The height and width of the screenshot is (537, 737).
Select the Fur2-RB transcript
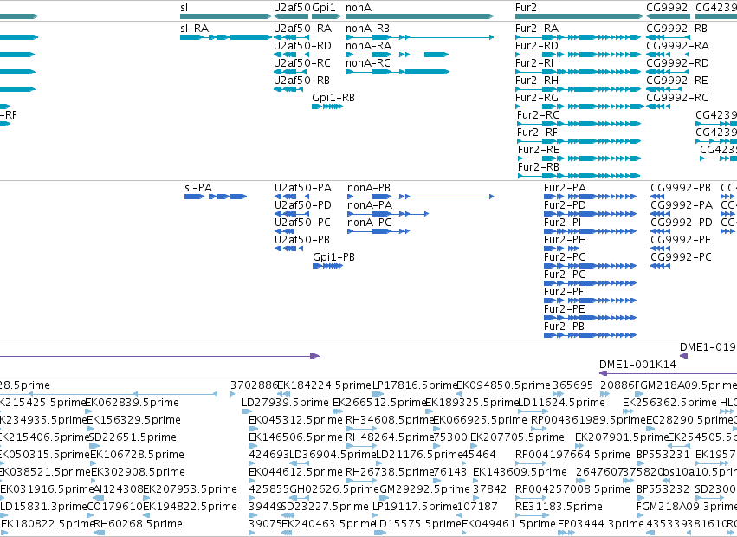(x=539, y=167)
